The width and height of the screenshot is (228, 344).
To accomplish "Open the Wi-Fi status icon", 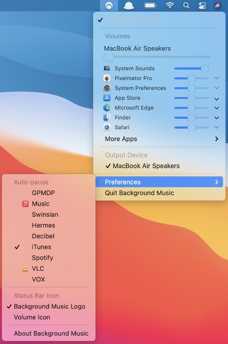I will 169,5.
